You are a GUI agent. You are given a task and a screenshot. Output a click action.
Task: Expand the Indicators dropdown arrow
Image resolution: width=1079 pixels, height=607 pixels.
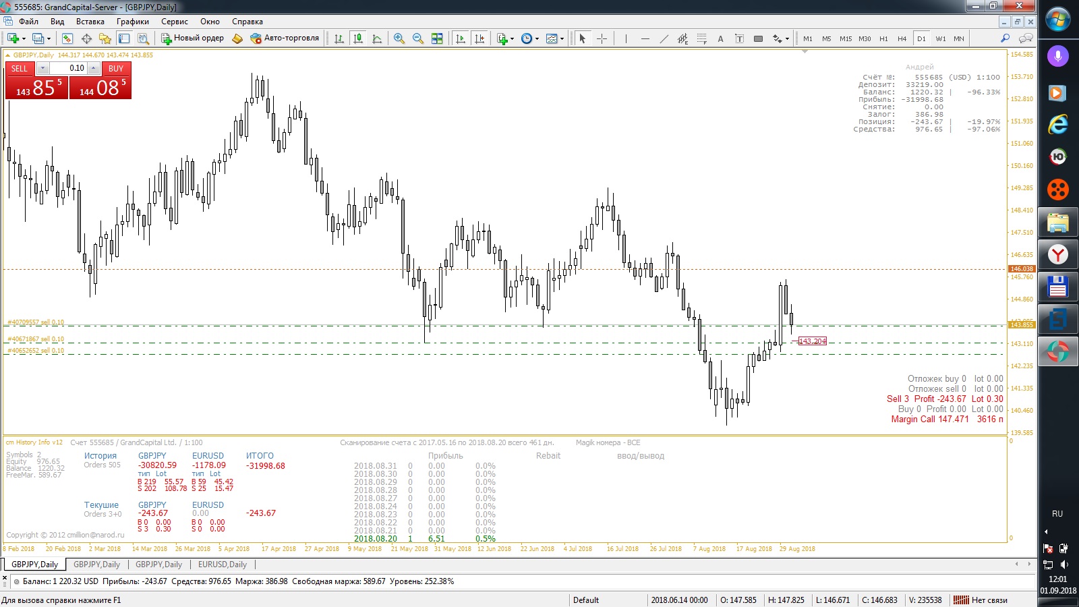[512, 38]
